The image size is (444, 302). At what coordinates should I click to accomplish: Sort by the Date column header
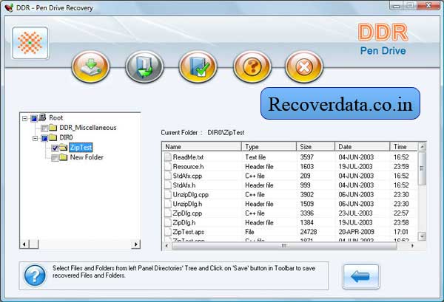(x=362, y=147)
